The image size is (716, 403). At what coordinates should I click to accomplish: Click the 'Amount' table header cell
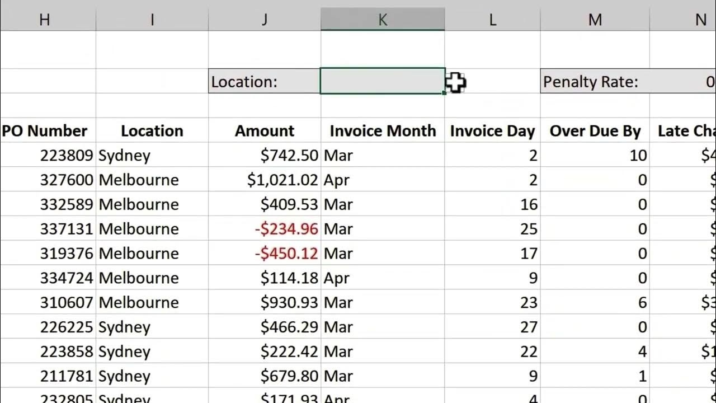tap(264, 131)
